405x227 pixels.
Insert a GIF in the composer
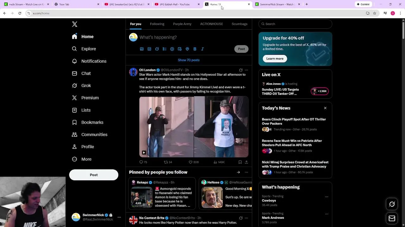click(x=149, y=49)
